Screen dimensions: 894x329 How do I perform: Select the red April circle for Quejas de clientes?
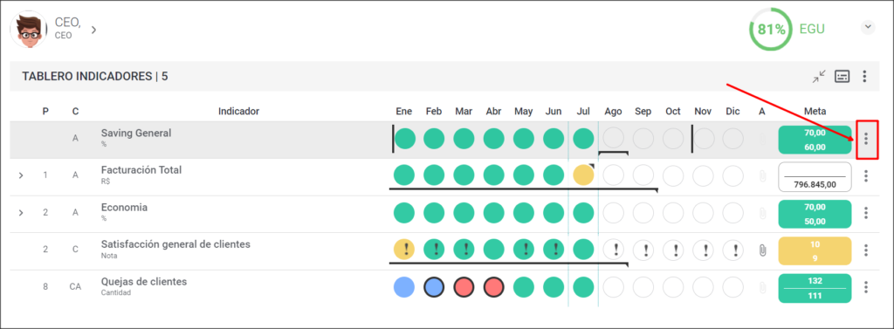tap(494, 287)
